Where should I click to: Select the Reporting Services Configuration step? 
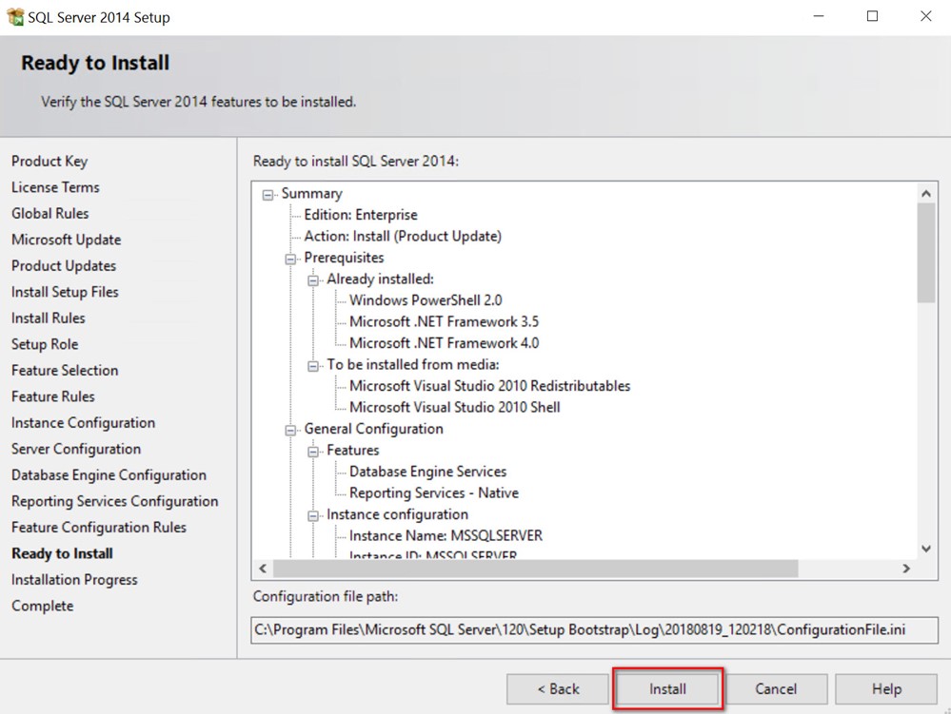(x=114, y=501)
